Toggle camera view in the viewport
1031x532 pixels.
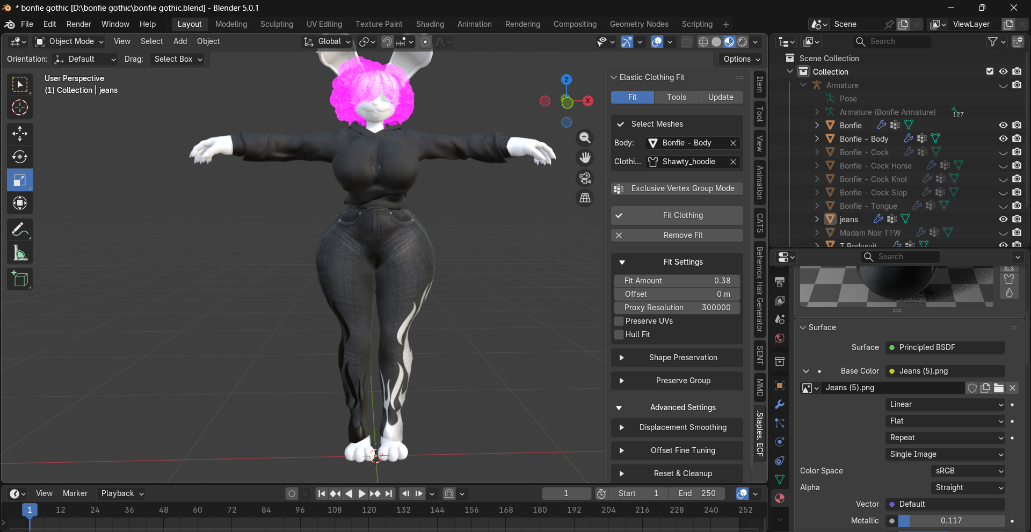pos(585,178)
